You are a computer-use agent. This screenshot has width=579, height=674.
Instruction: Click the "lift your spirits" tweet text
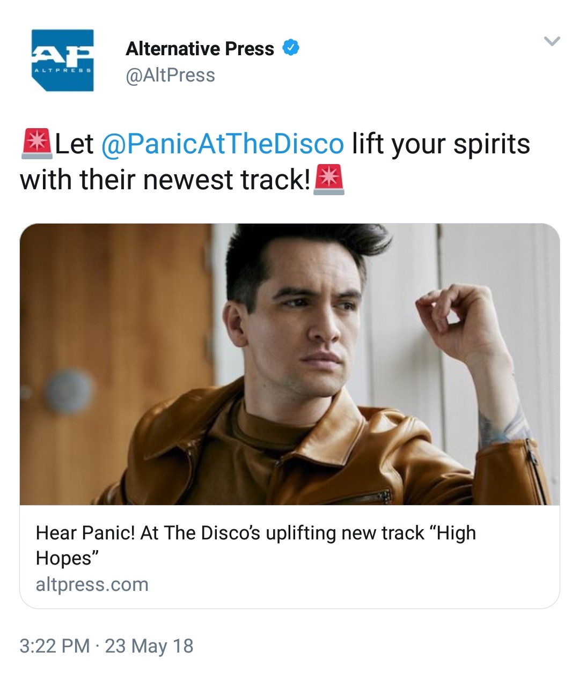pyautogui.click(x=441, y=144)
